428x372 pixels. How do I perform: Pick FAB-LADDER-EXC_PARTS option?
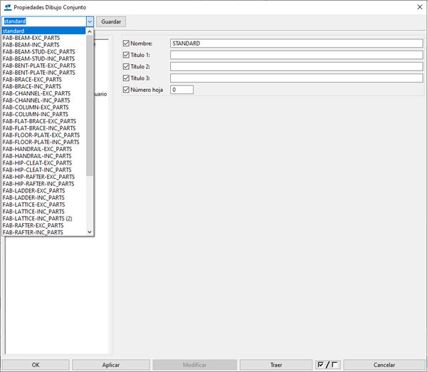pyautogui.click(x=34, y=191)
